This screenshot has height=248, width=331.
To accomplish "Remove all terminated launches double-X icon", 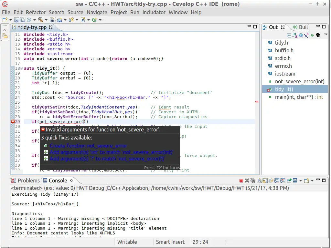I will [253, 181].
